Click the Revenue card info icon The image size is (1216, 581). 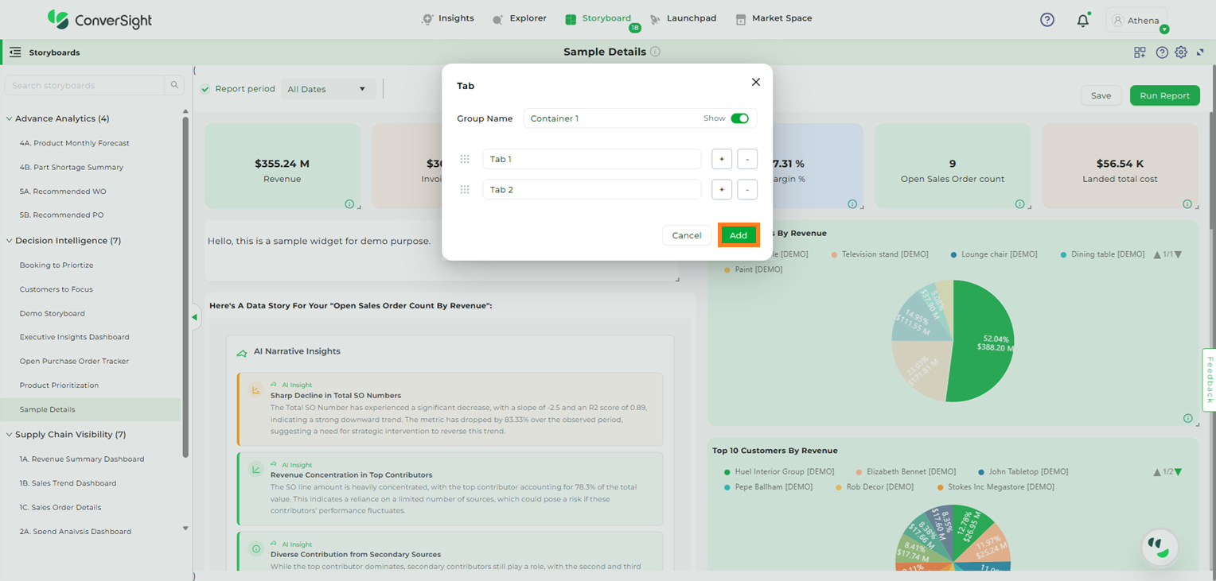click(x=349, y=204)
